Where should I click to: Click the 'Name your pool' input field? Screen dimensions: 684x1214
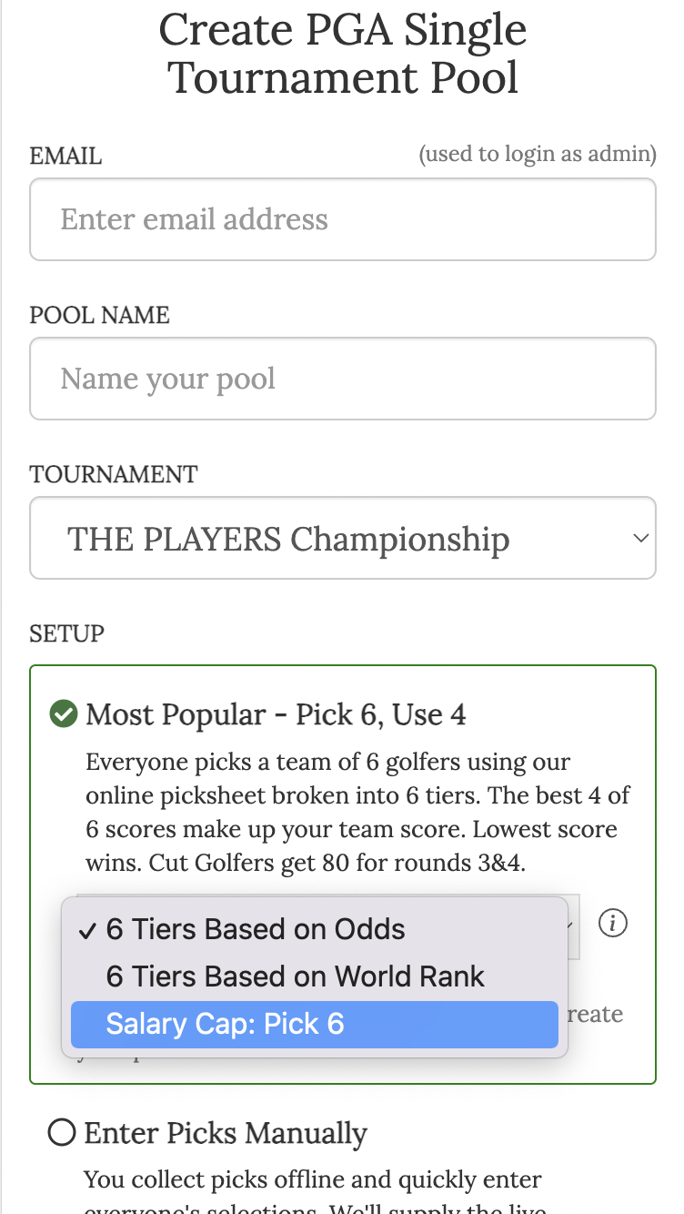pyautogui.click(x=342, y=379)
